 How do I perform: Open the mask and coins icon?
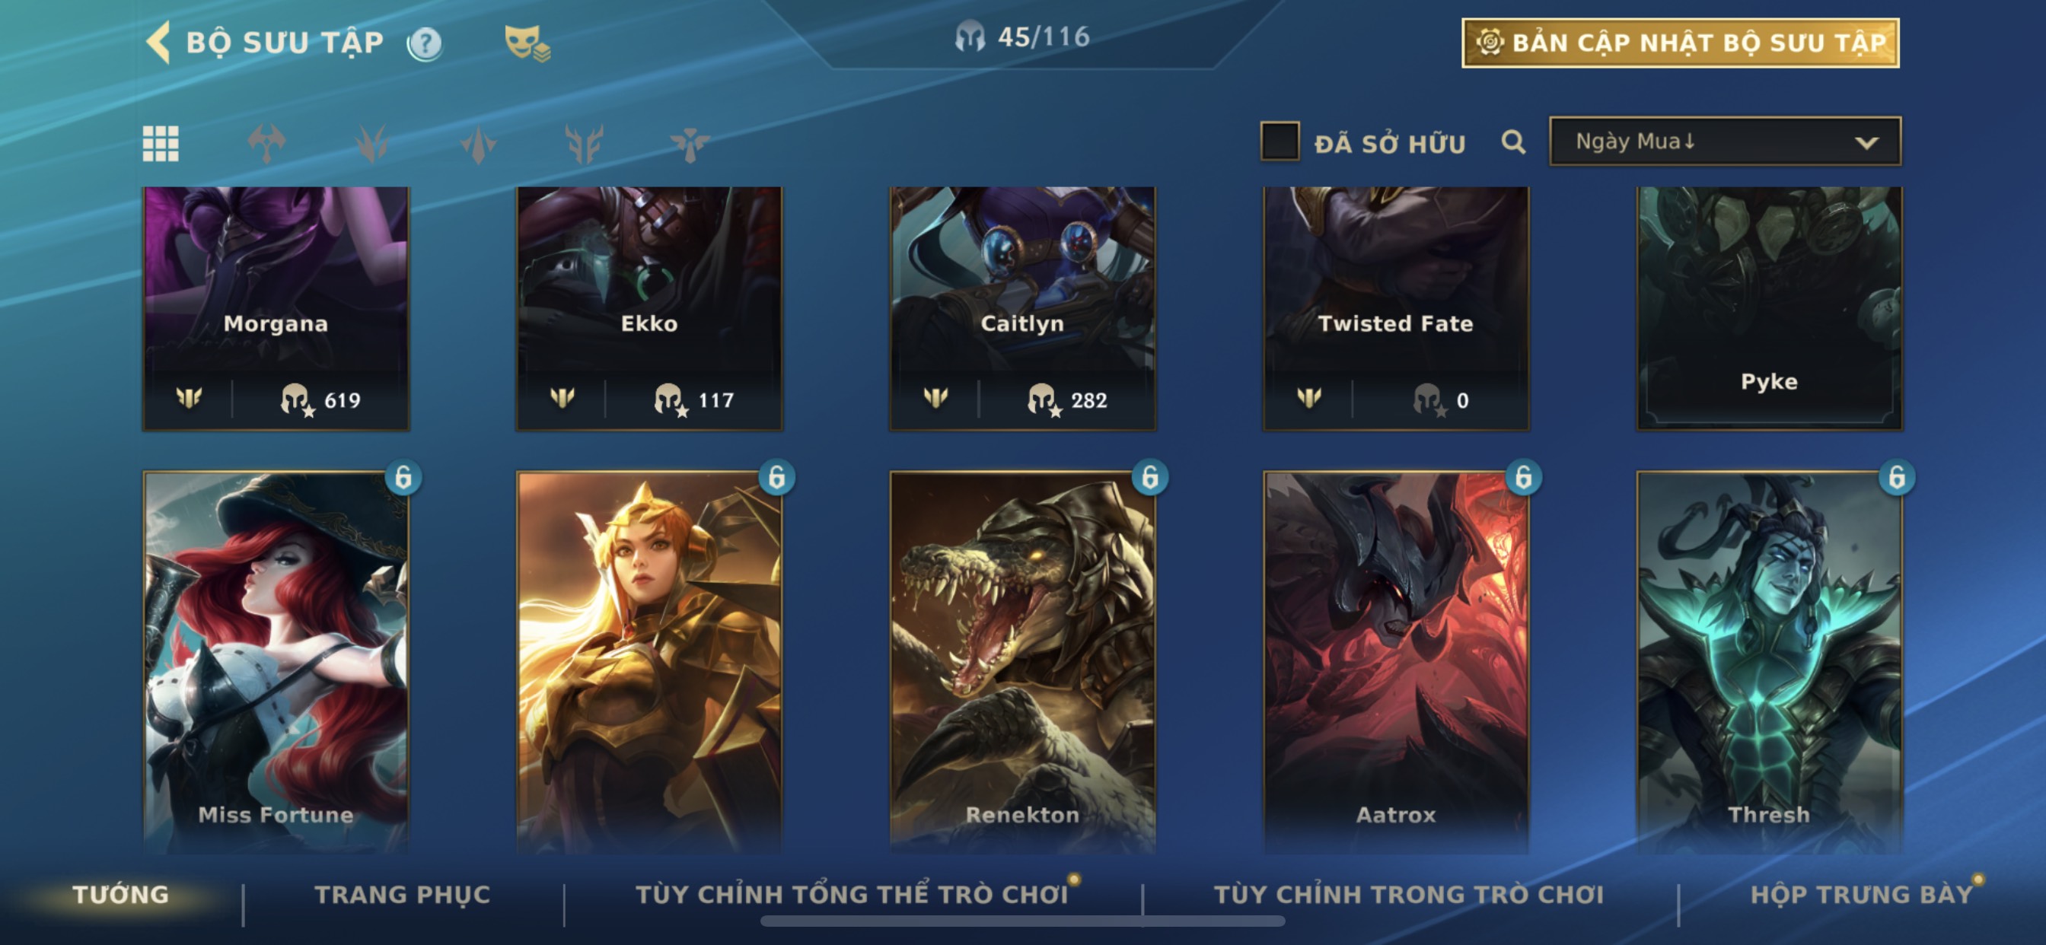[527, 43]
